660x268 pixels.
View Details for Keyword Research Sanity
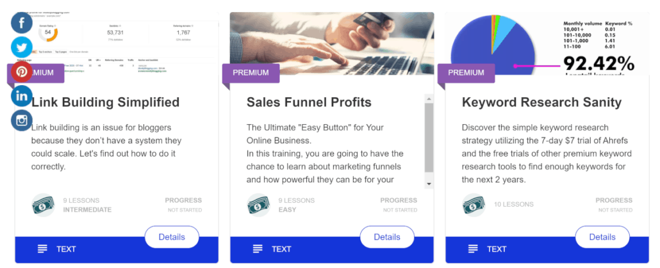click(x=602, y=237)
